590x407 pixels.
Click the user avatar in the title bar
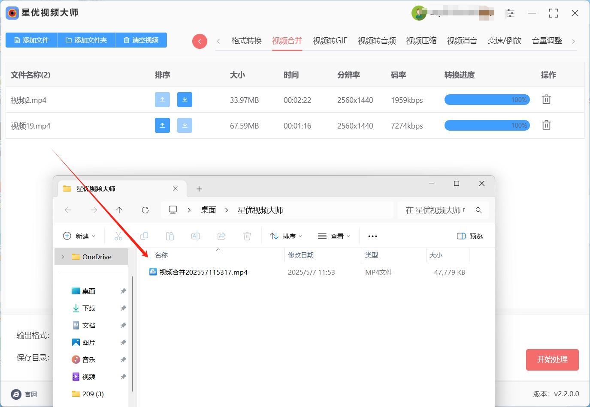(419, 13)
